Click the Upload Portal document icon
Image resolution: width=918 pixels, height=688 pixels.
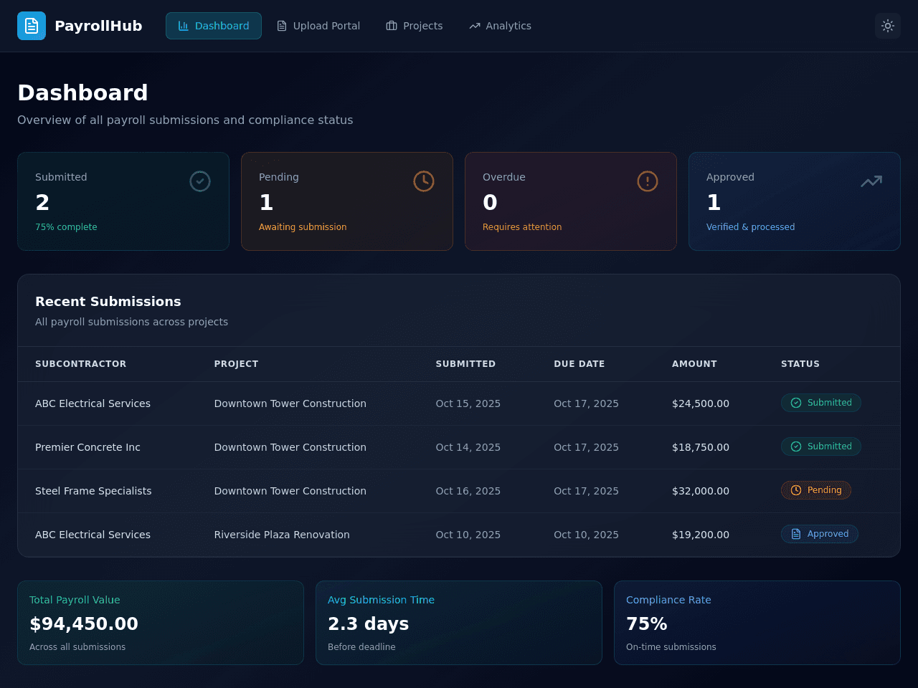coord(282,26)
